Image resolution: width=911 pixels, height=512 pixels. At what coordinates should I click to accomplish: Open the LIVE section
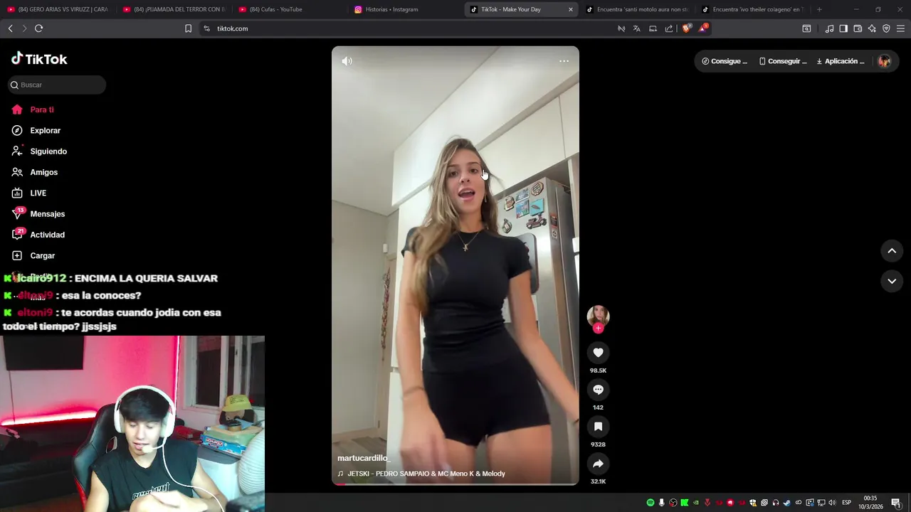coord(29,193)
